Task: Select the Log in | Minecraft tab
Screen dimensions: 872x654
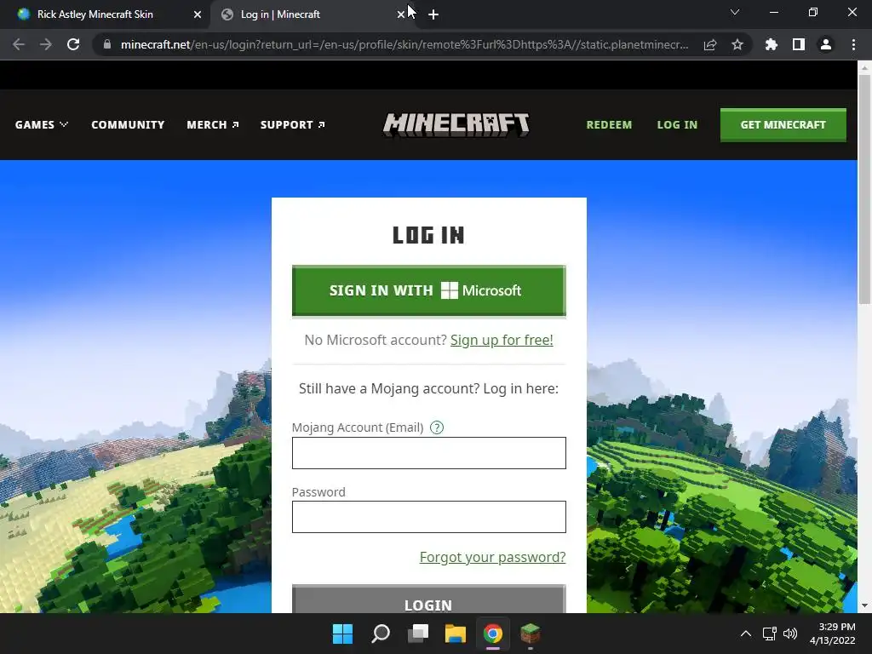Action: coord(312,14)
